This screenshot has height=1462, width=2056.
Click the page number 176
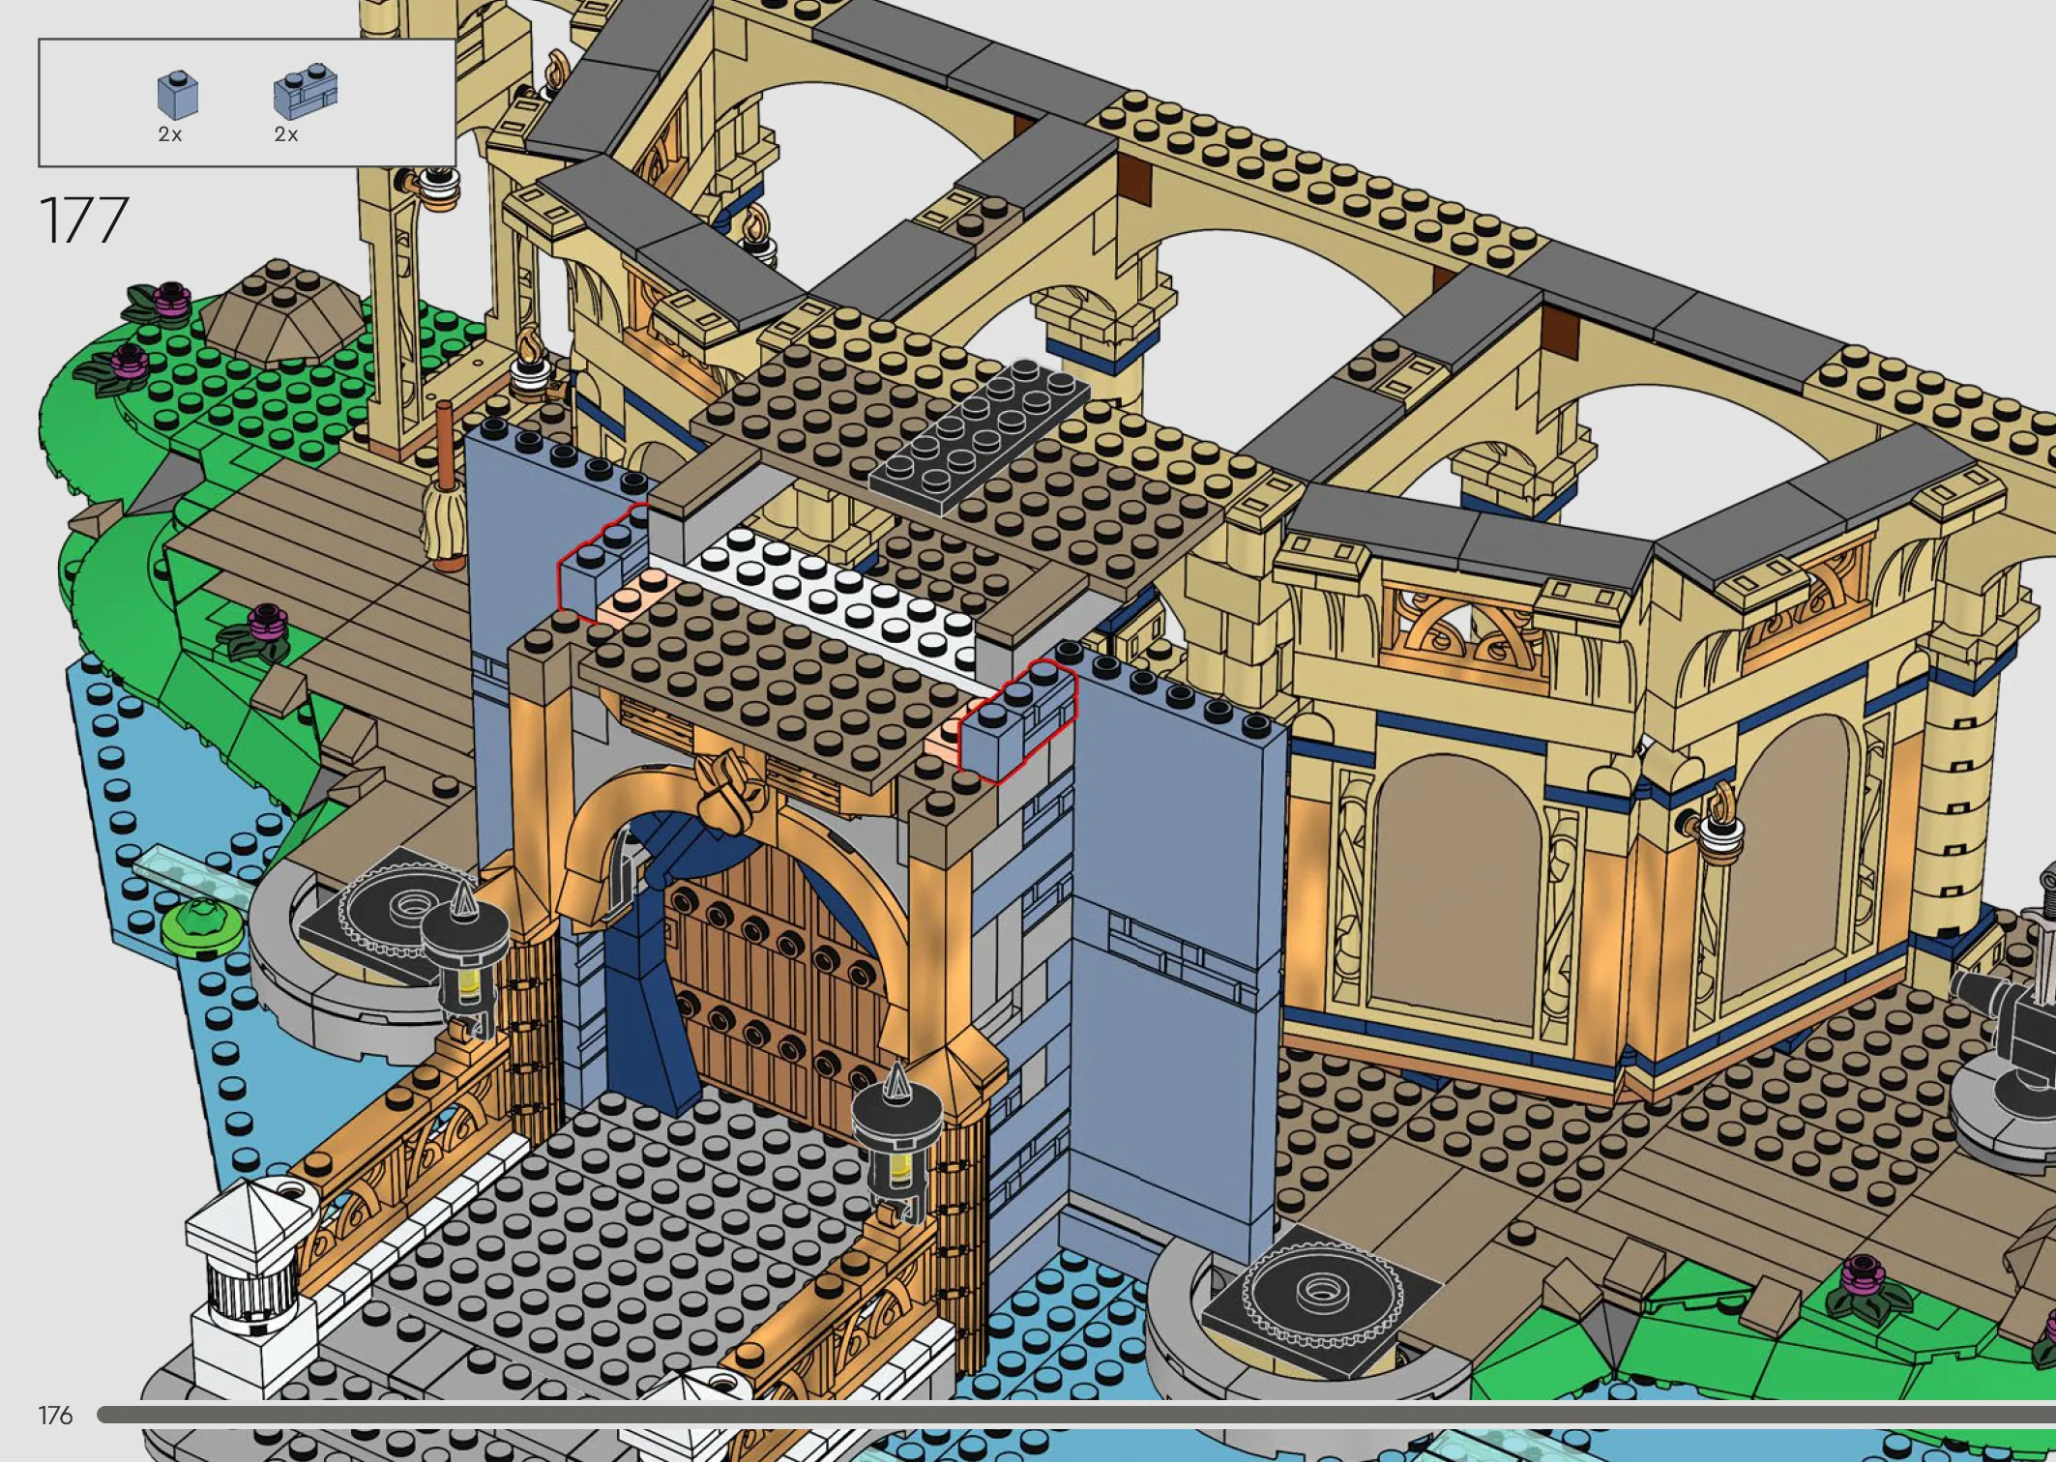55,1416
